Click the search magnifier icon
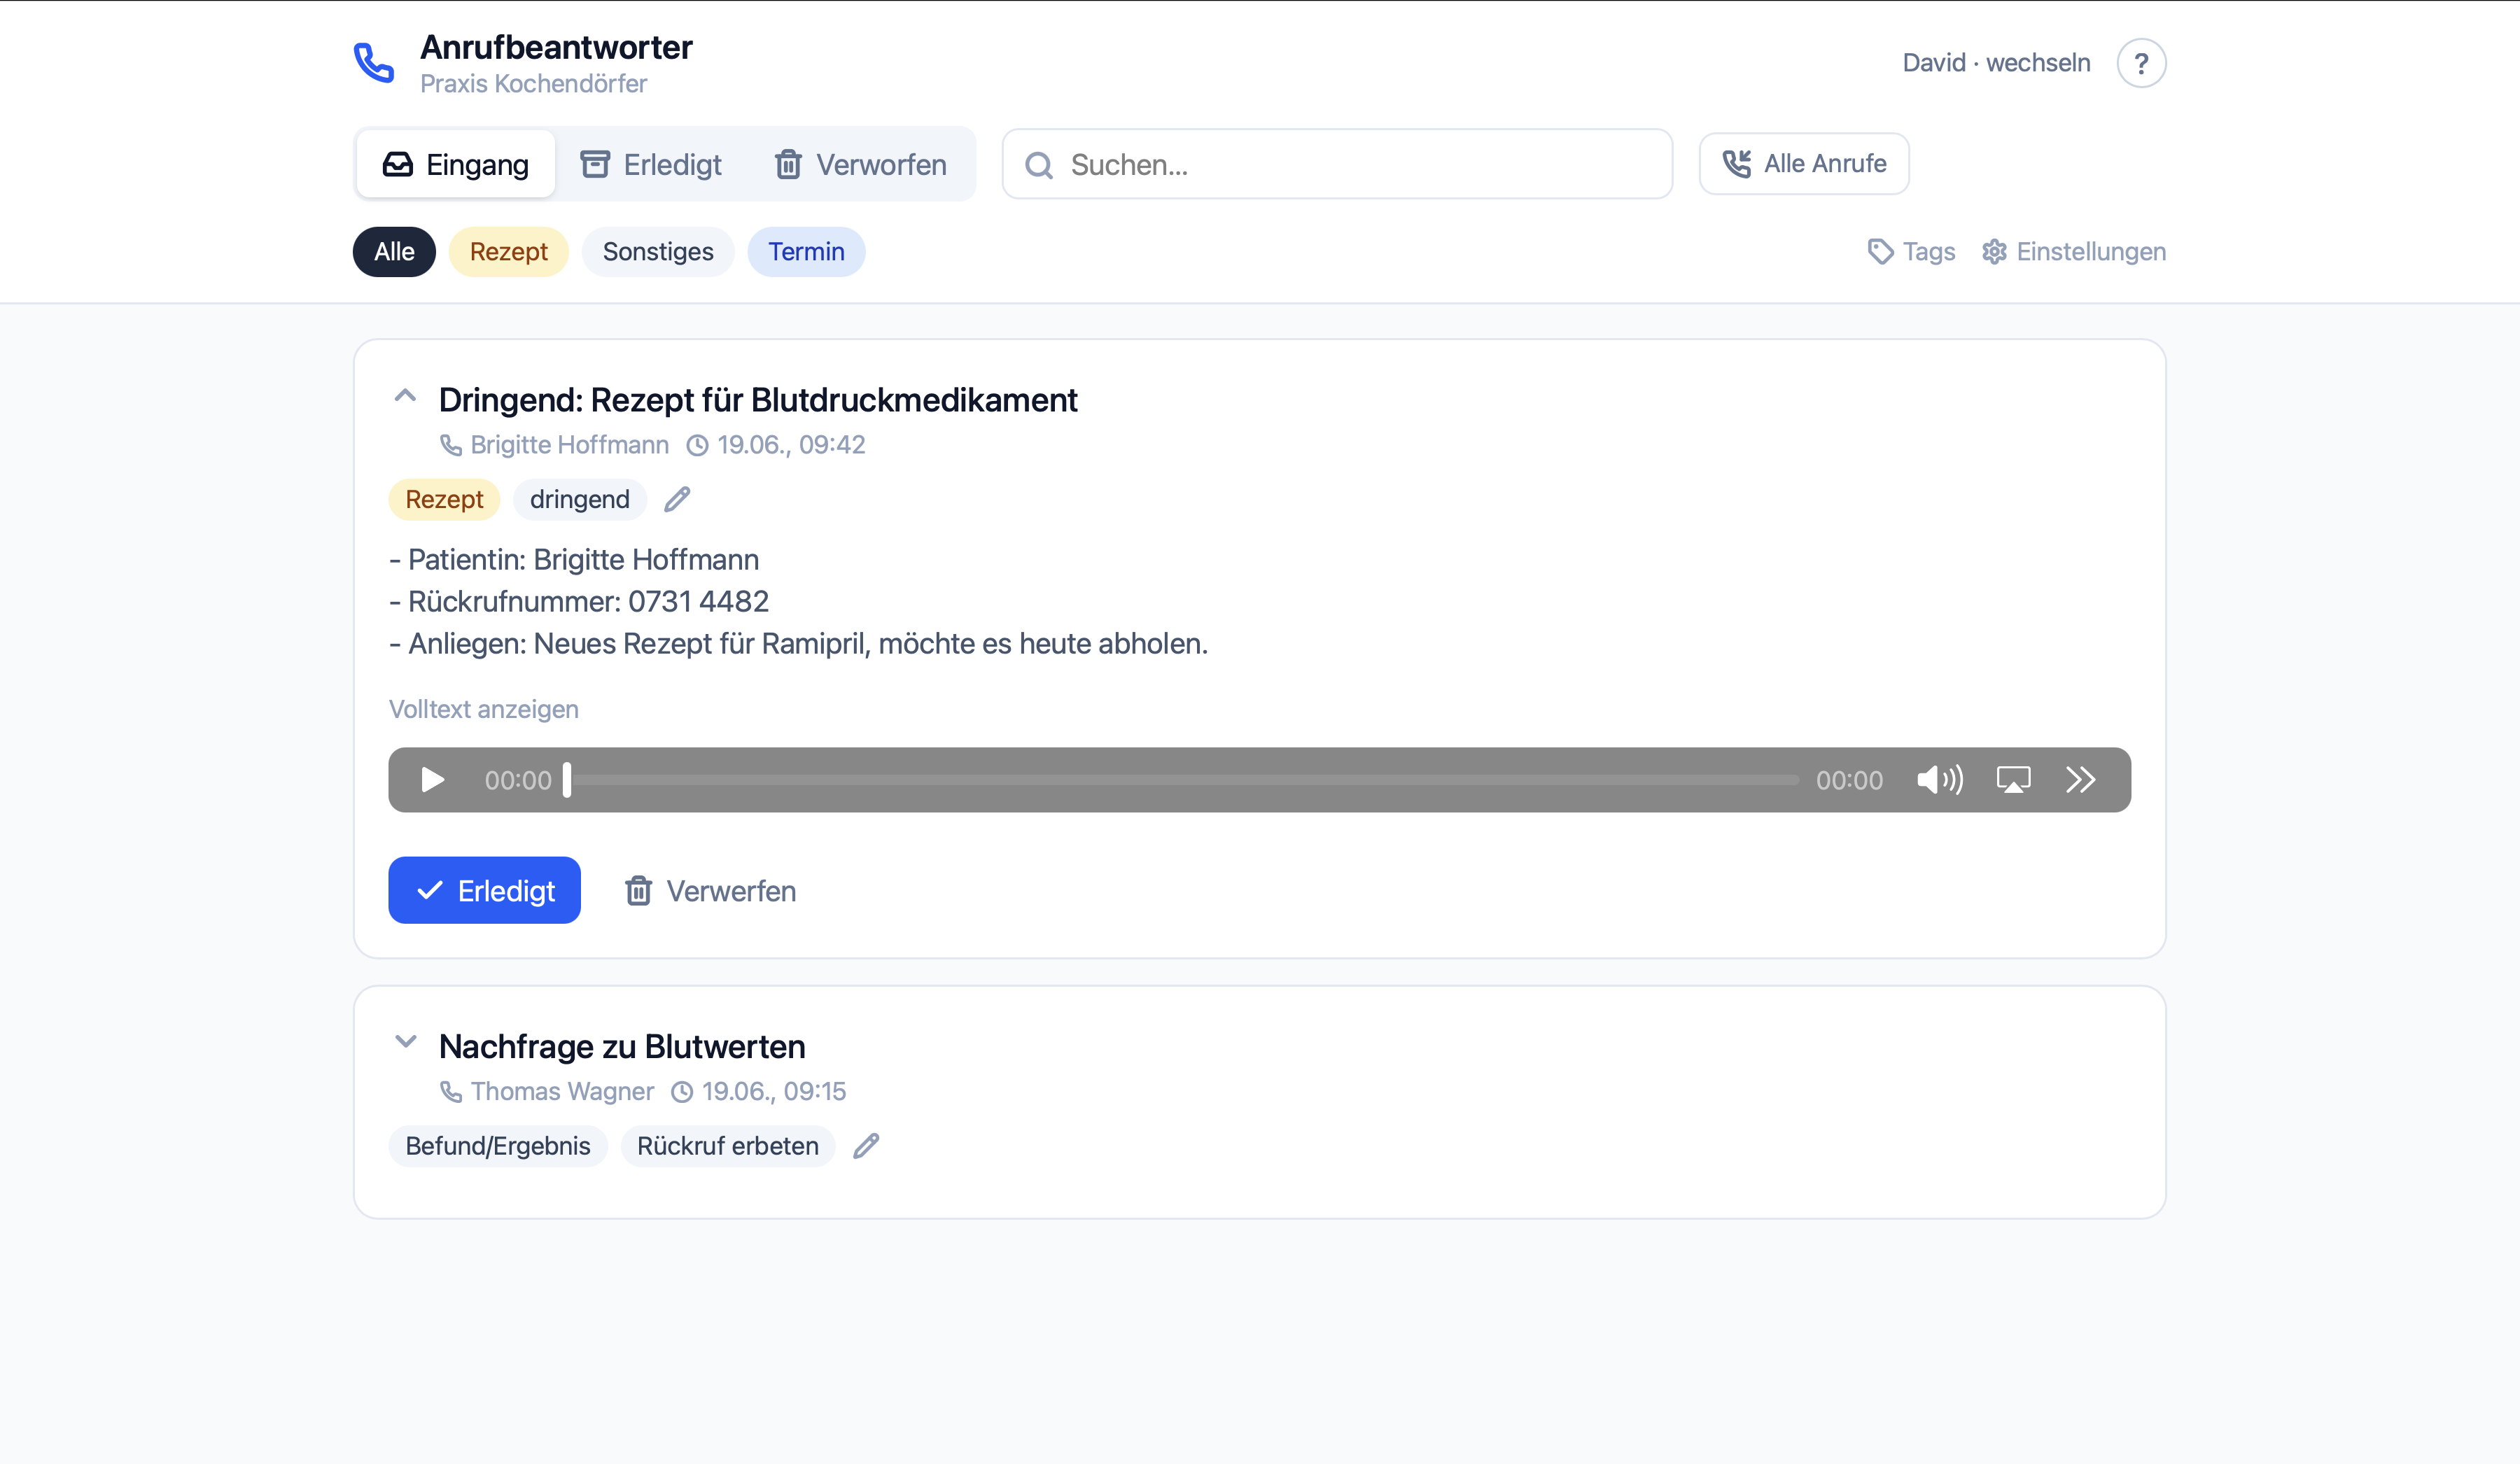The height and width of the screenshot is (1464, 2520). click(x=1039, y=165)
